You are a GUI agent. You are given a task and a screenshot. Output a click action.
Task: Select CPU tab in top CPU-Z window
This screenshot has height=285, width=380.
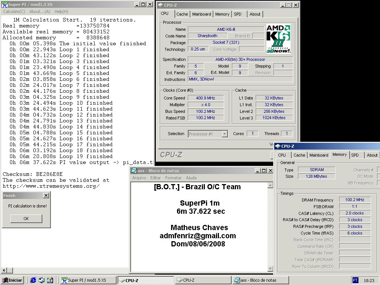coord(164,14)
